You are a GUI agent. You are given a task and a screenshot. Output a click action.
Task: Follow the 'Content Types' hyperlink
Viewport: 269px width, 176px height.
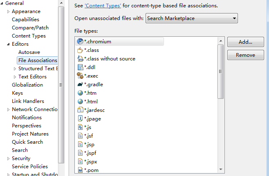click(x=103, y=6)
